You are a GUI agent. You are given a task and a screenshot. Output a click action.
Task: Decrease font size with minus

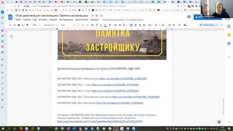[x=78, y=25]
